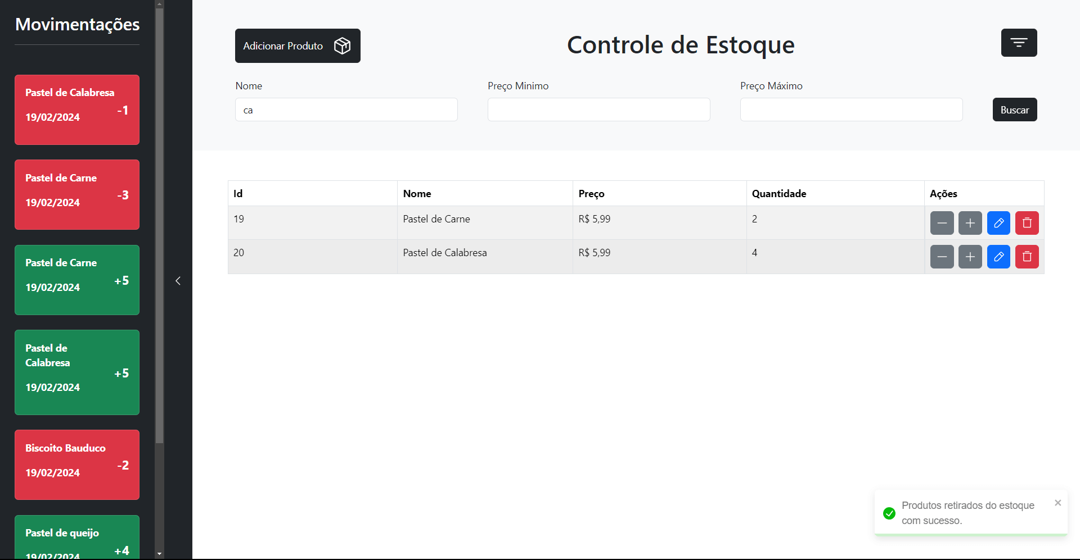Decrease stock for Pastel de Calabresa row
Screen dimensions: 1080x560
click(942, 257)
